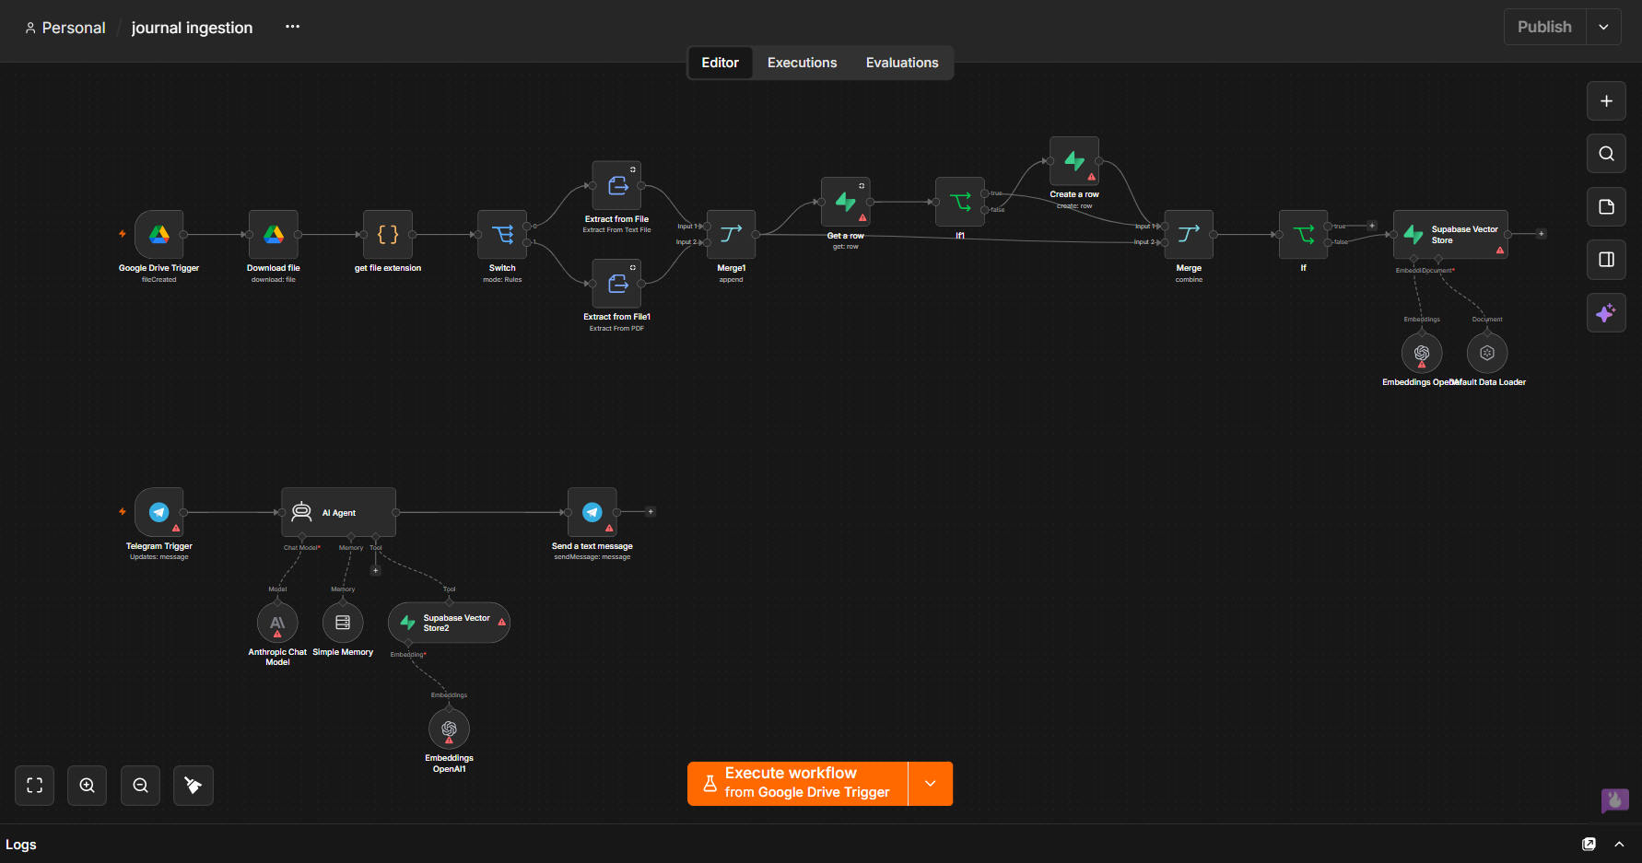
Task: Select the Embeddings OpenAI1 sub-node
Action: (x=449, y=729)
